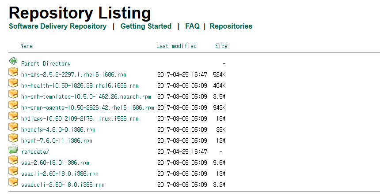Click the package icon beside hp-snmp-agents-10.50-2926.42.rhel6.i686.rpm
Viewport: 380px width, 196px height.
[x=13, y=105]
